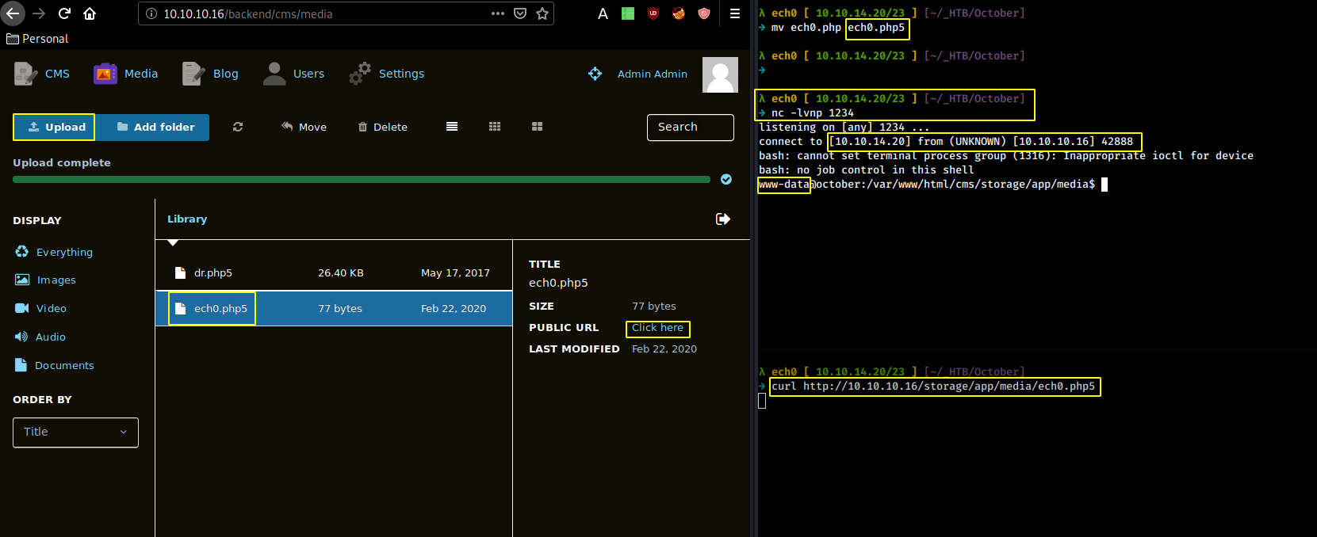Click the browser forward arrow
This screenshot has height=537, width=1317.
point(39,13)
